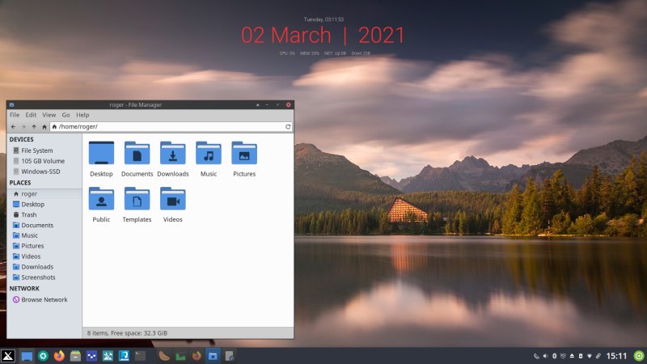Screen dimensions: 647x364
Task: Go forward with the toolbar right arrow
Action: (23, 127)
